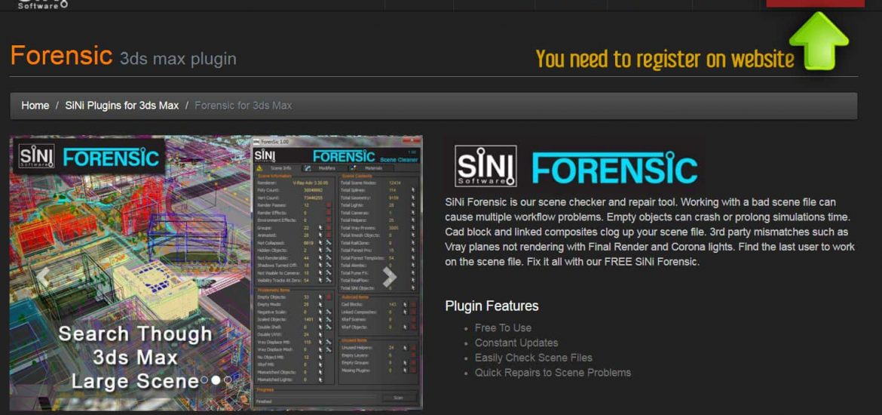Viewport: 882px width, 415px height.
Task: Open SiNi Plugins for 3ds Max breadcrumb
Action: (x=122, y=106)
